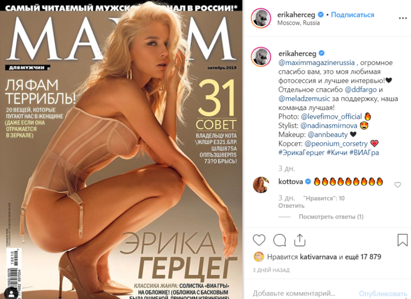The height and width of the screenshot is (299, 411).
Task: Follow the account via Подписаться
Action: pyautogui.click(x=353, y=14)
